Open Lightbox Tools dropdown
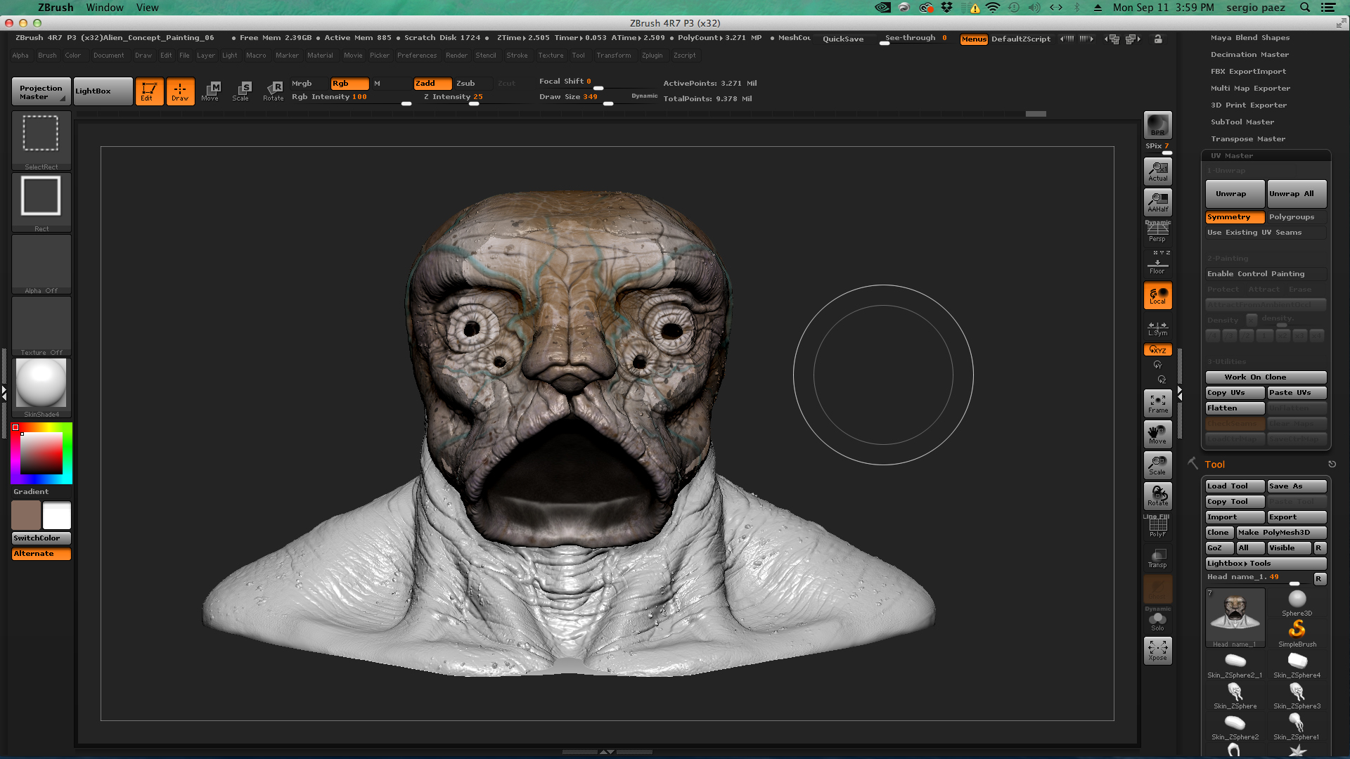Image resolution: width=1350 pixels, height=759 pixels. (x=1266, y=564)
